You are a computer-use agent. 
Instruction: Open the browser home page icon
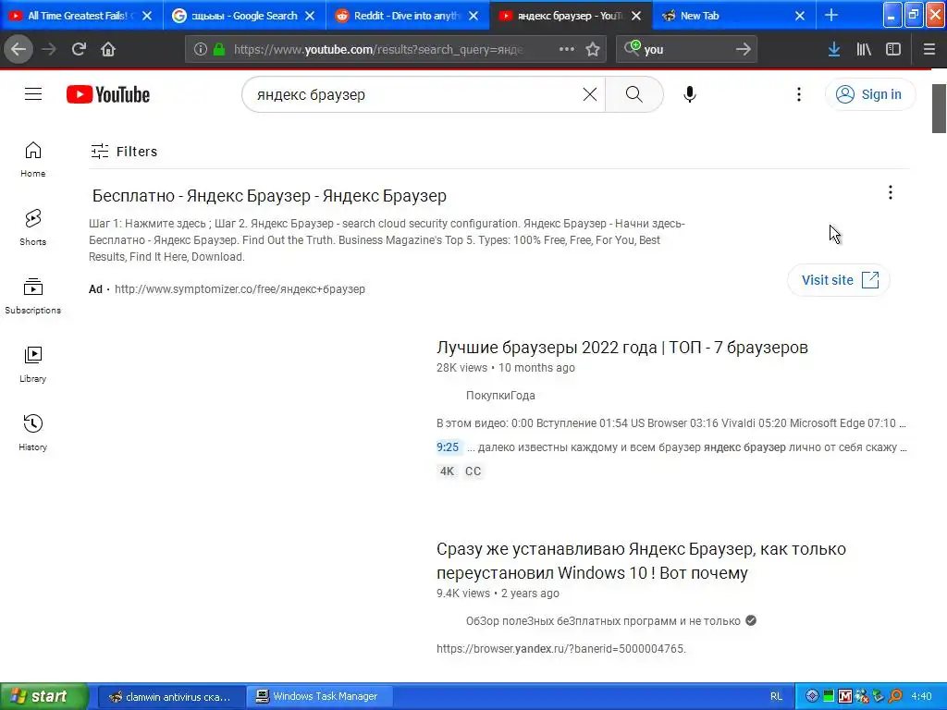[x=108, y=49]
